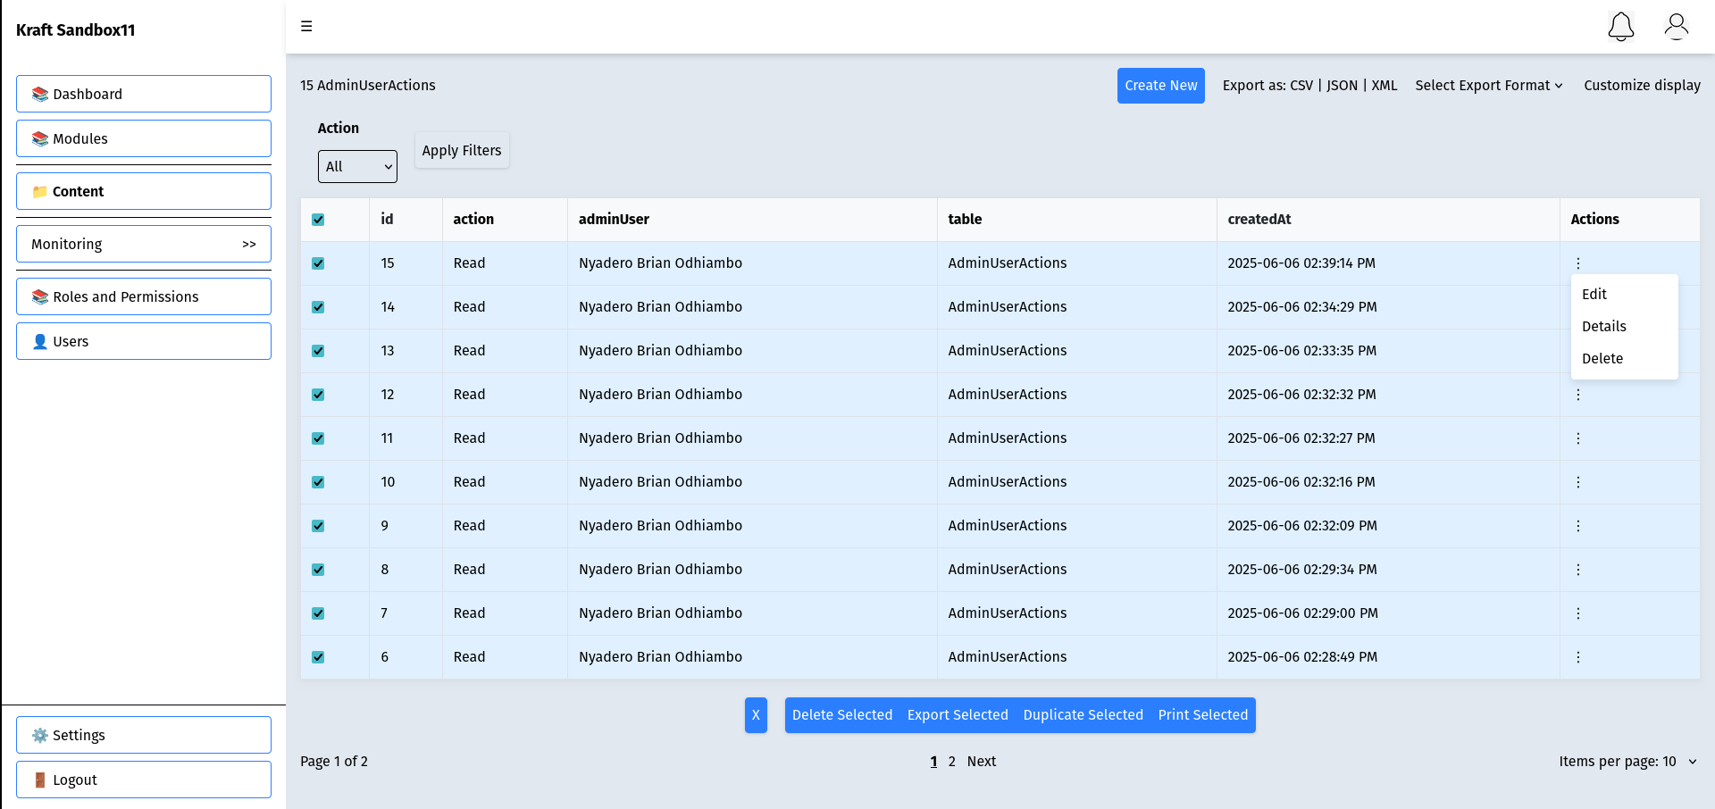Uncheck the checkbox for row 10
Viewport: 1715px width, 809px height.
(318, 482)
